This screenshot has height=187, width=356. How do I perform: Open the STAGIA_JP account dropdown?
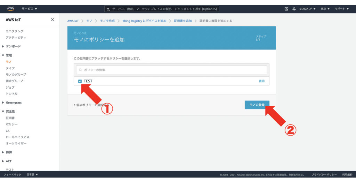(x=307, y=9)
